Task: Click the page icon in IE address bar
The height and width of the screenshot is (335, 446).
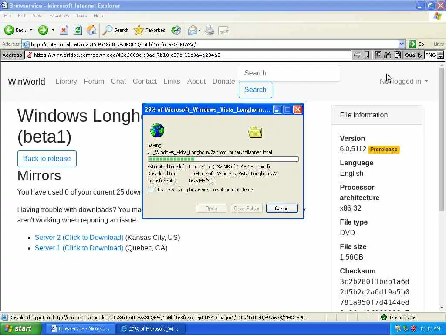Action: point(26,44)
